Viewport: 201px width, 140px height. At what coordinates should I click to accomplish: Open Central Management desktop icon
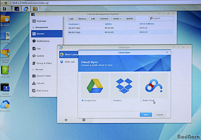pyautogui.click(x=5, y=90)
